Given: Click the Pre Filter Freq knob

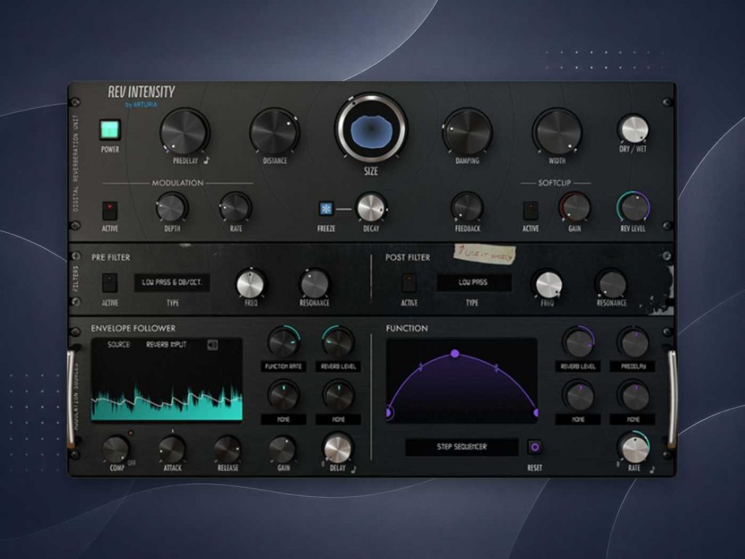Looking at the screenshot, I should pos(251,283).
